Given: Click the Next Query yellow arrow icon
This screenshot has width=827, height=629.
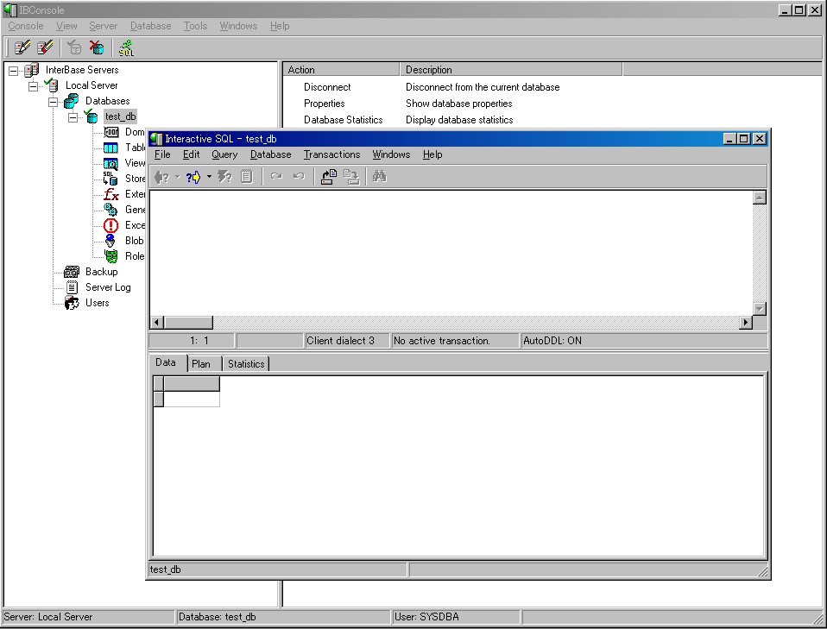Looking at the screenshot, I should 193,177.
